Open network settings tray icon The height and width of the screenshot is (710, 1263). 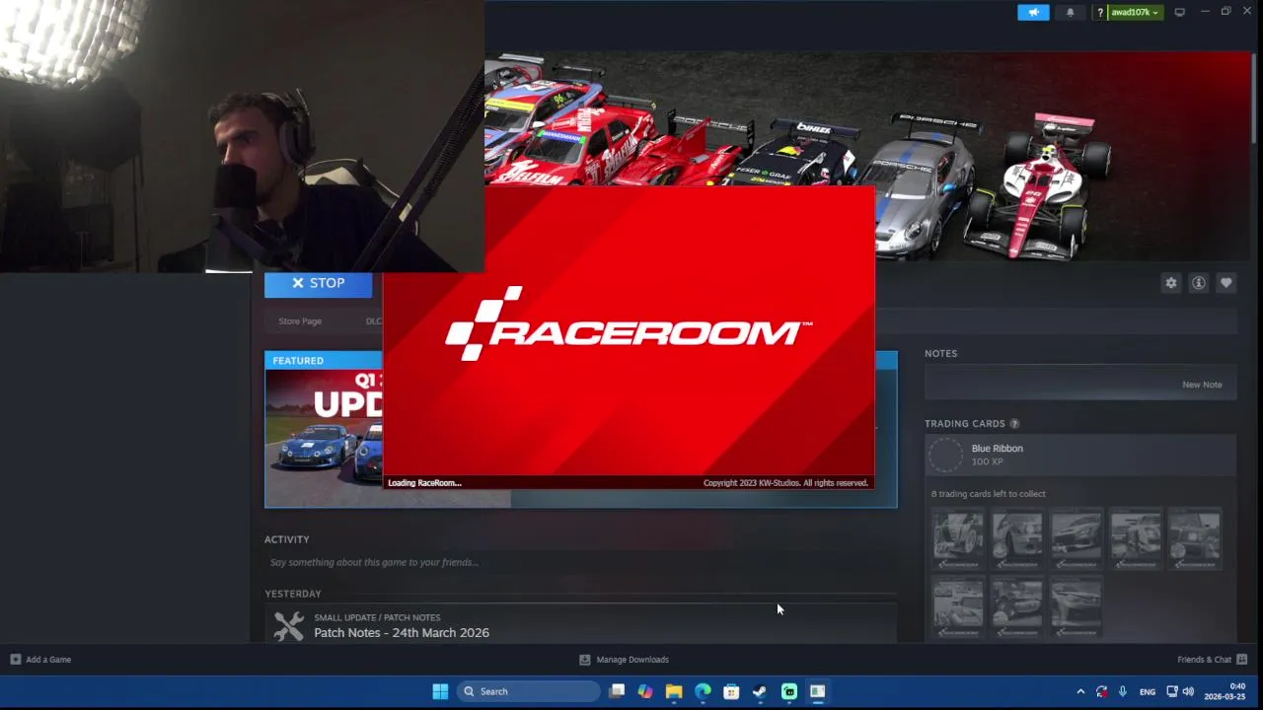pos(1172,691)
